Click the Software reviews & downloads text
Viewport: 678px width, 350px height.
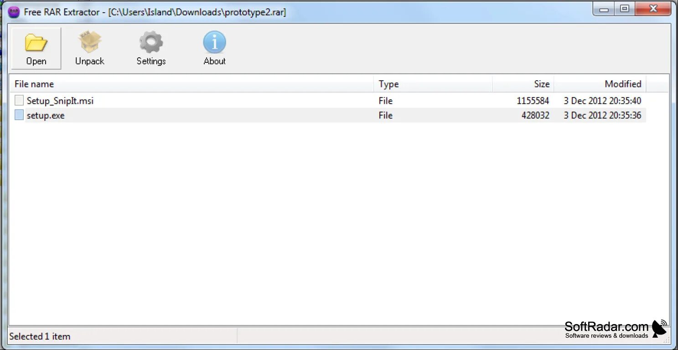606,335
